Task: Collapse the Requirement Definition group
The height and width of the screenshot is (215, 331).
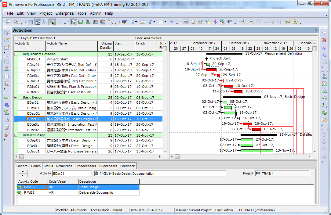Action: click(x=16, y=54)
